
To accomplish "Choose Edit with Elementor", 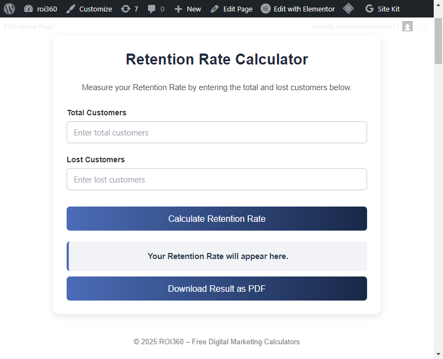I will (298, 9).
